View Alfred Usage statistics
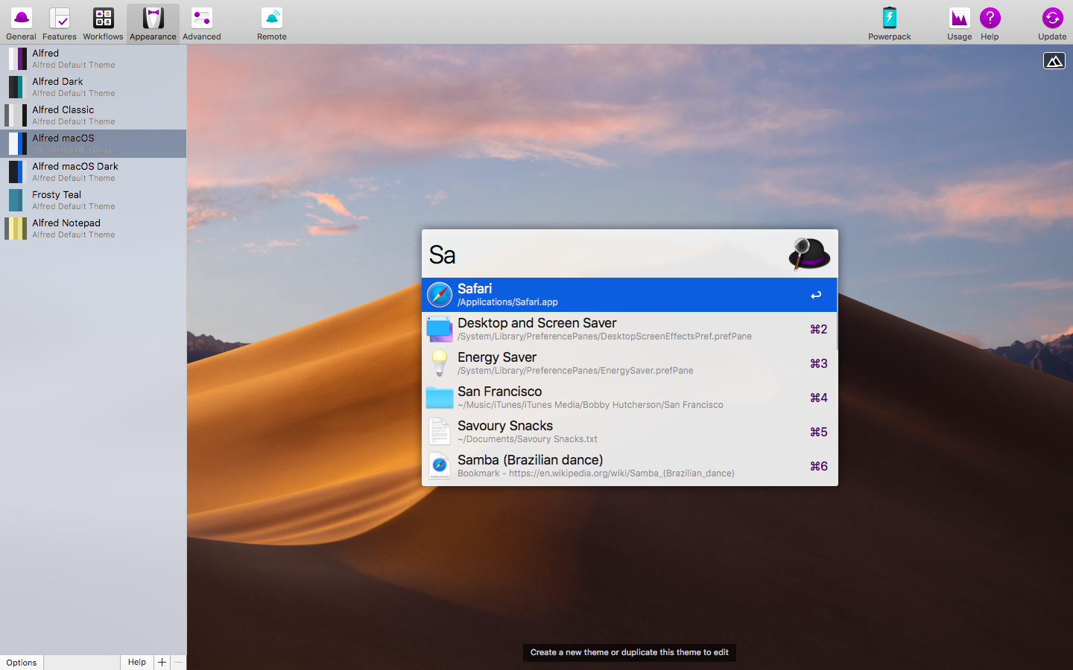 coord(958,22)
